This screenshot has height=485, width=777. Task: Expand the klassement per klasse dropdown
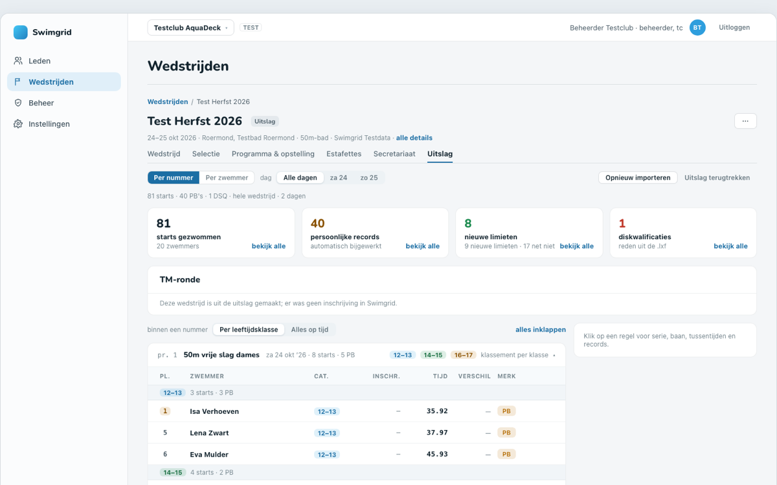pos(517,355)
